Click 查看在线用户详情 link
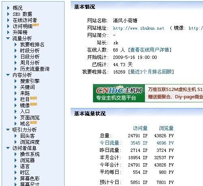This screenshot has width=203, height=186. (x=150, y=50)
